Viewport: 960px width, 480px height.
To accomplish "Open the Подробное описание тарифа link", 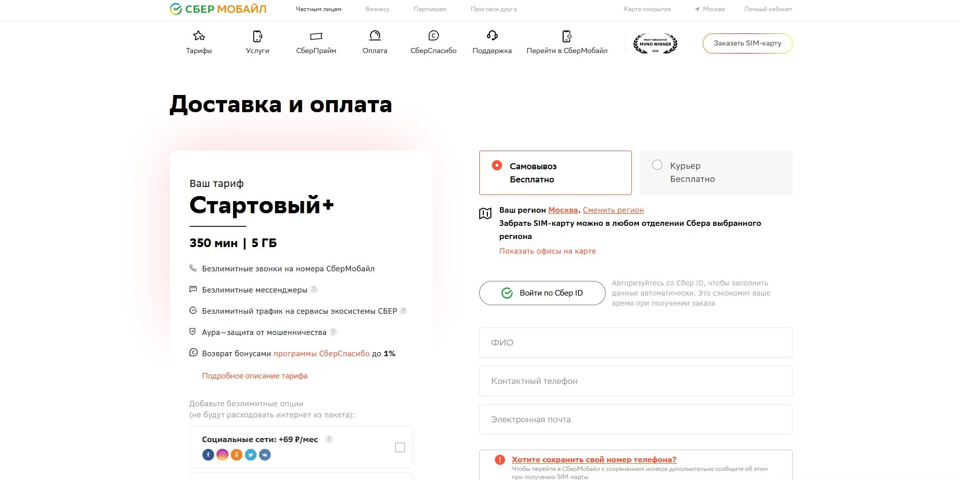I will pyautogui.click(x=255, y=376).
